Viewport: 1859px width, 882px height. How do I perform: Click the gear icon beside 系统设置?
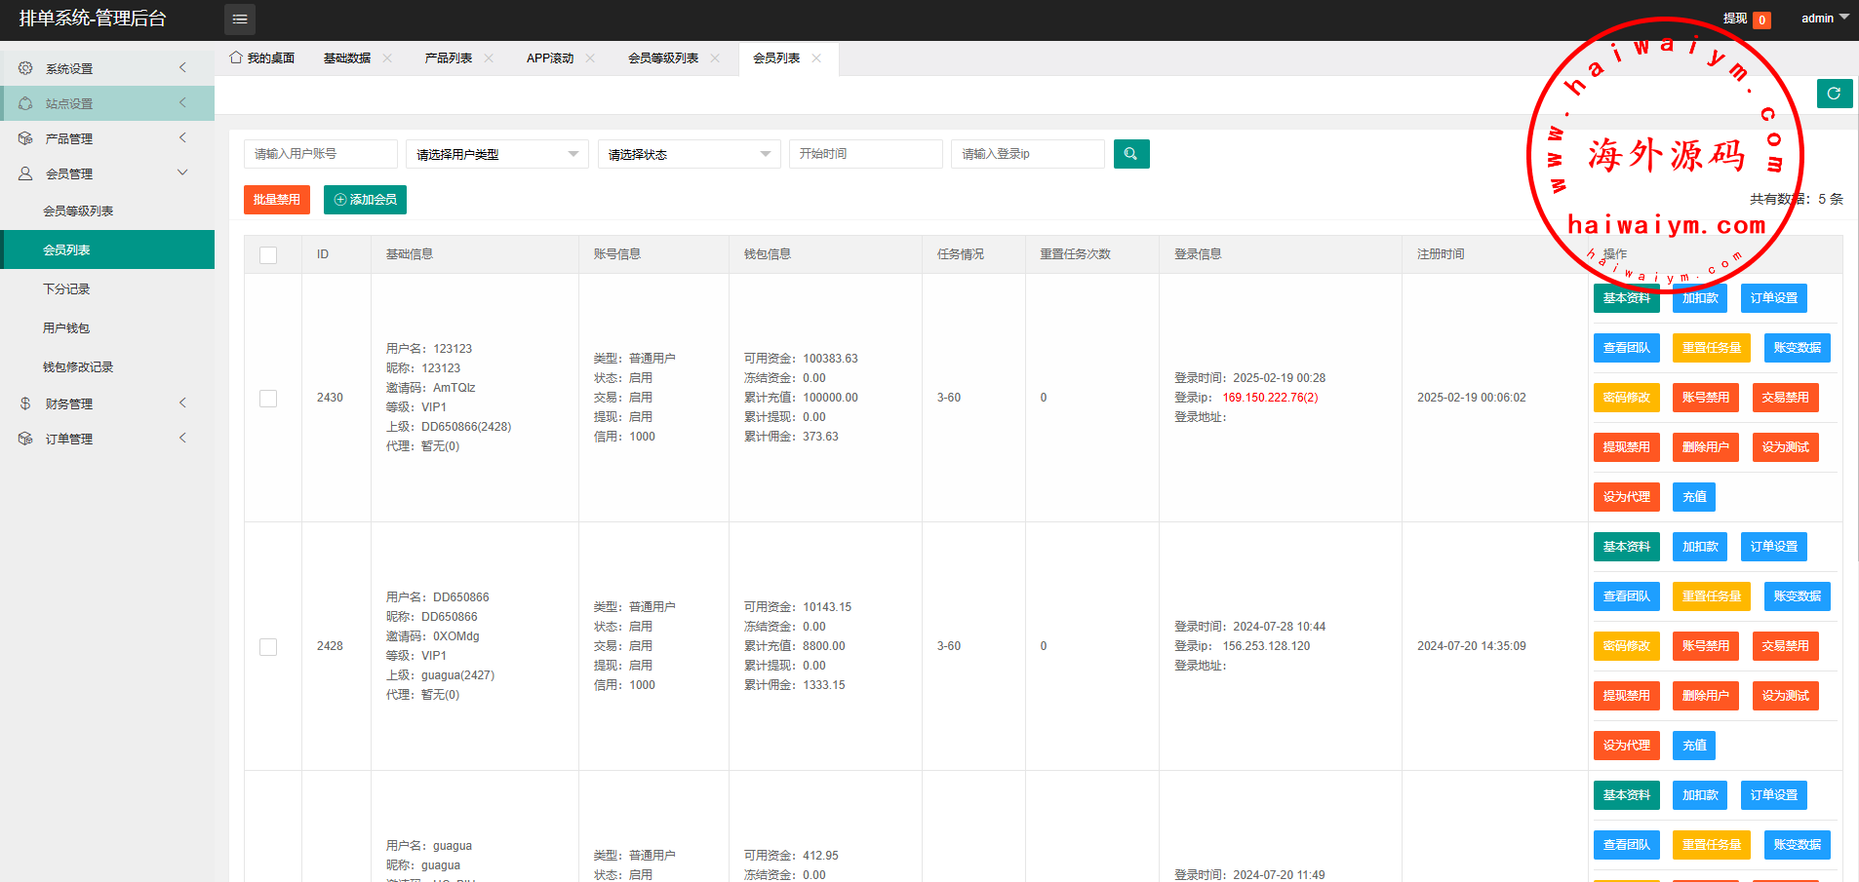pos(25,68)
